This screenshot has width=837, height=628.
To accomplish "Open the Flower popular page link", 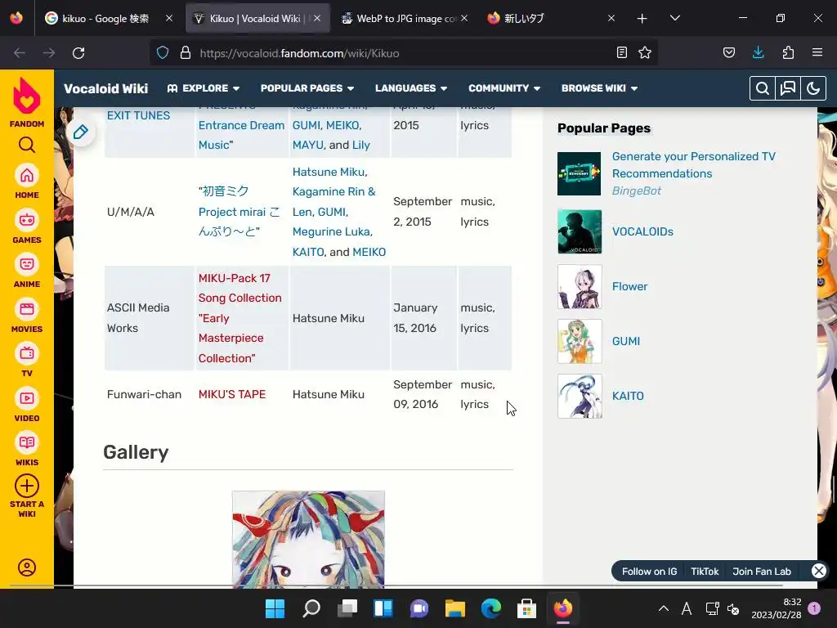I will click(630, 286).
